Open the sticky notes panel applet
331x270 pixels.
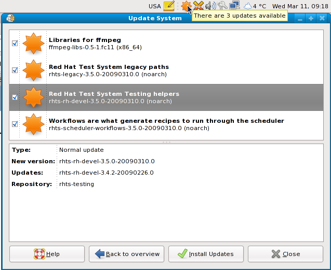coord(169,6)
